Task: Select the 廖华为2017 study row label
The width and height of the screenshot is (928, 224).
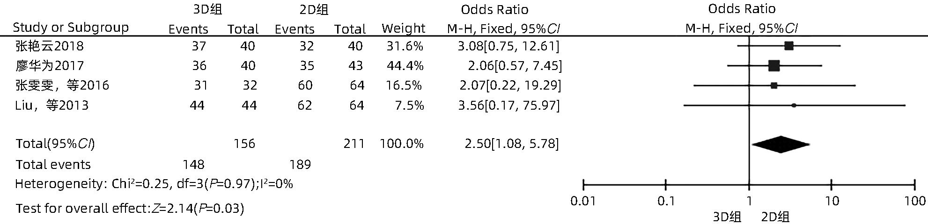Action: [x=50, y=66]
